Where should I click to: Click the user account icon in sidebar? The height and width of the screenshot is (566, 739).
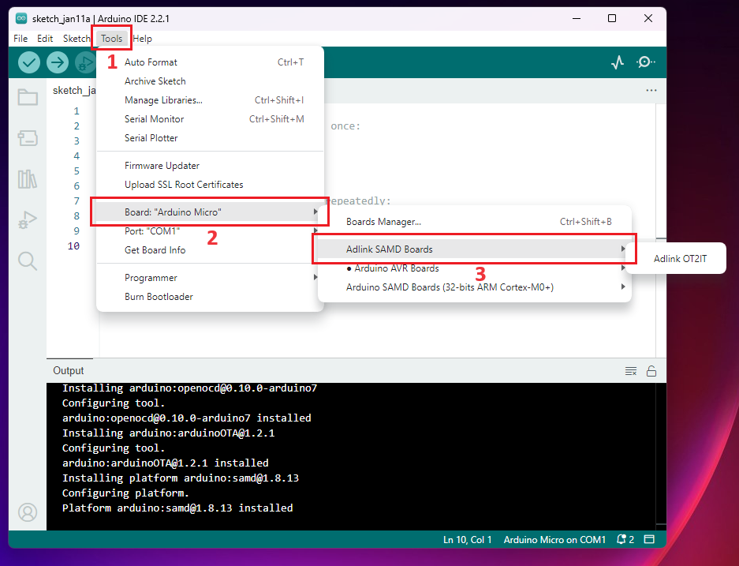28,512
